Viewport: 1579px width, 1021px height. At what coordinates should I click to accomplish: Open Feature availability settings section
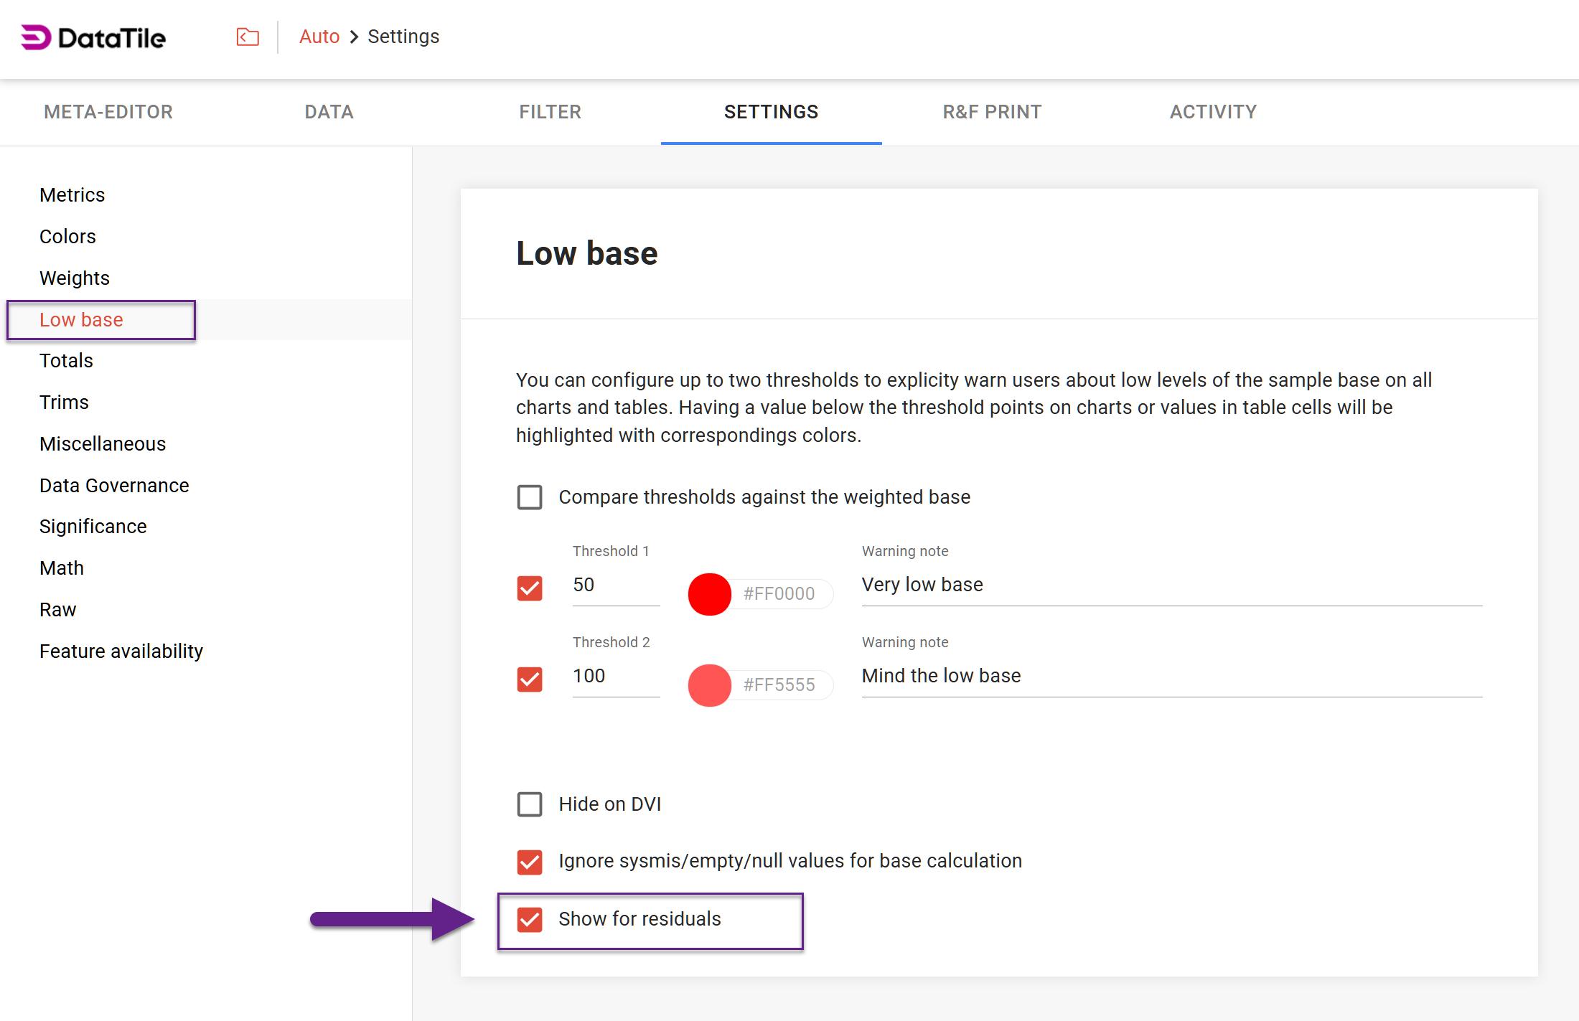(x=121, y=651)
